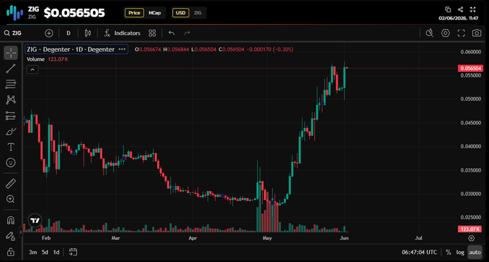This screenshot has width=489, height=262.
Task: Select the 3m date range
Action: [x=32, y=252]
